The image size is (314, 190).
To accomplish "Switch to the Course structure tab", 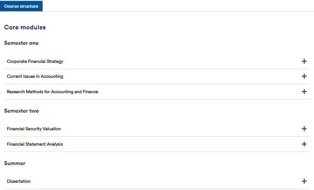I will click(x=21, y=6).
